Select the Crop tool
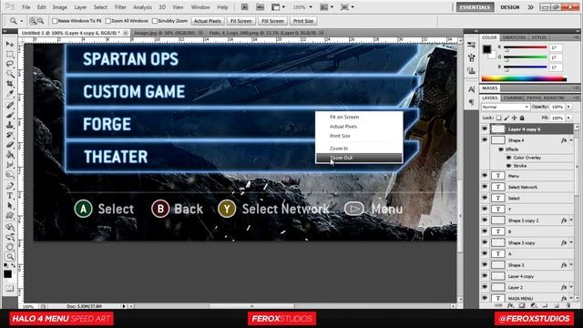This screenshot has width=583, height=328. point(10,84)
